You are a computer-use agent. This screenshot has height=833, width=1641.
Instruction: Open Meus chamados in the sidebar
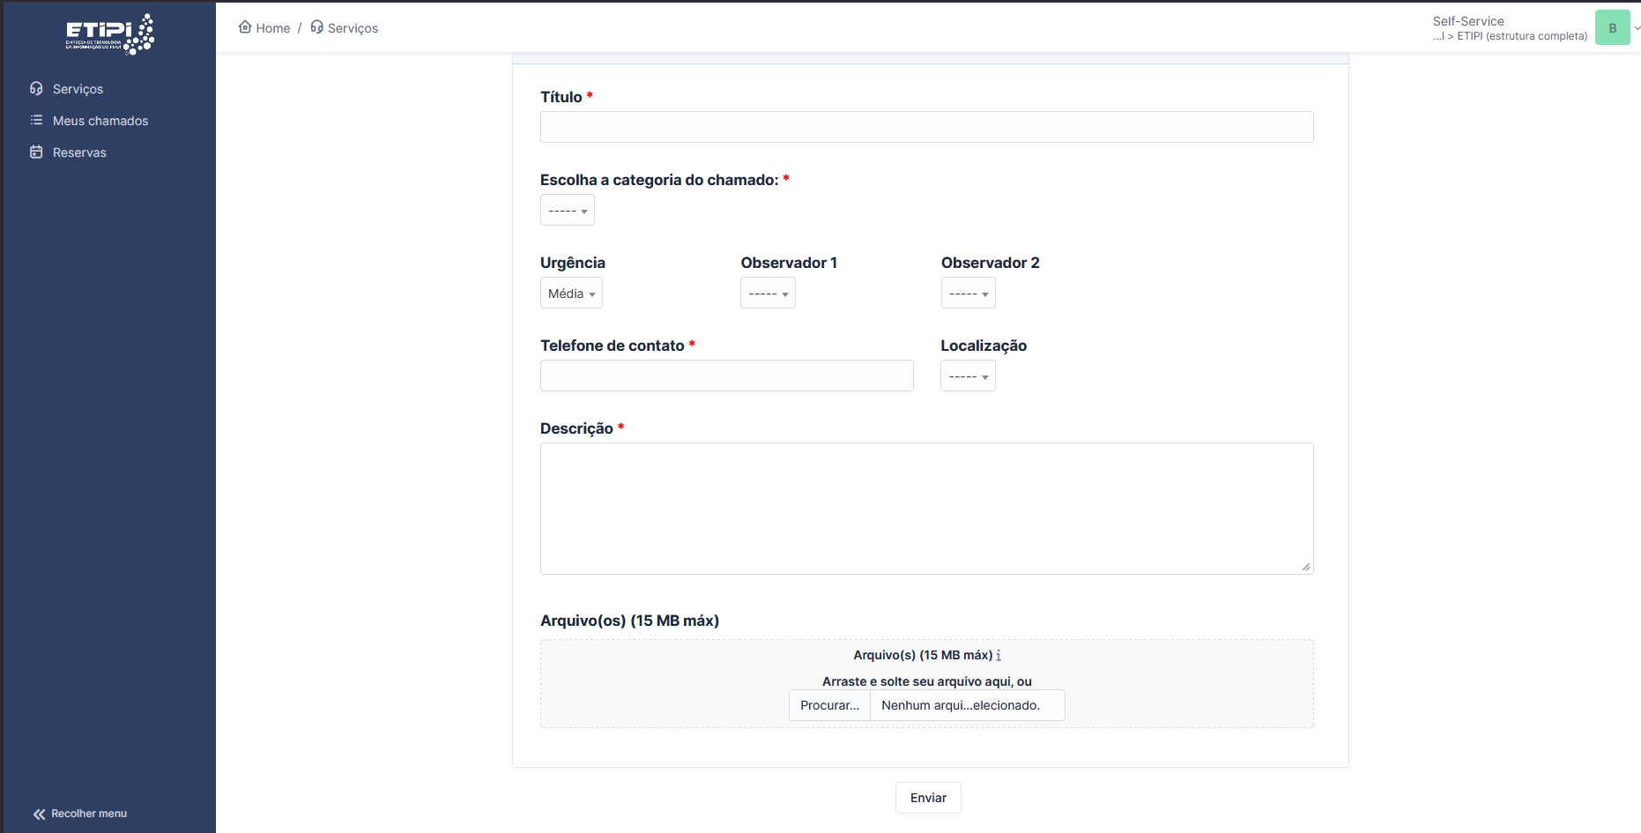[100, 121]
